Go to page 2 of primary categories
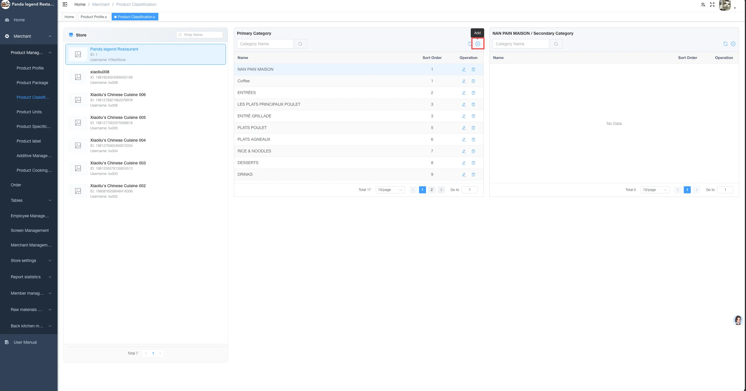The width and height of the screenshot is (746, 391). click(x=431, y=190)
